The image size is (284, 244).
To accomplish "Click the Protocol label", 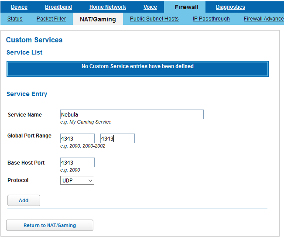I will pyautogui.click(x=18, y=180).
